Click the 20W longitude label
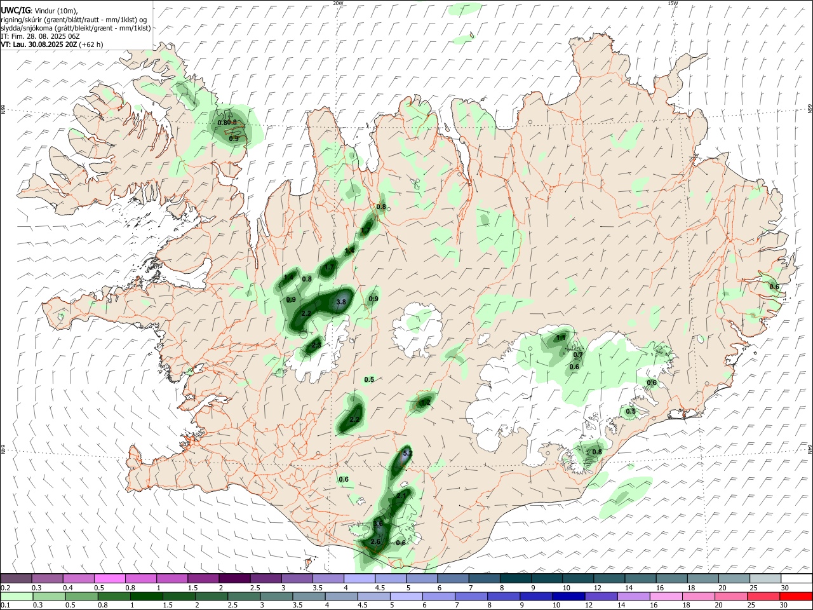Image resolution: width=813 pixels, height=610 pixels. pos(338,3)
